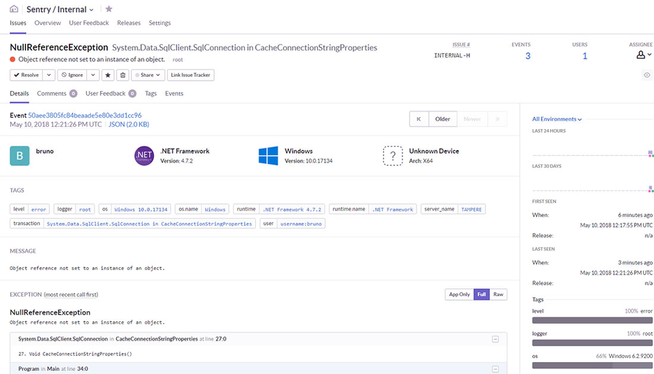Go to the Newer event
The width and height of the screenshot is (654, 374).
472,119
